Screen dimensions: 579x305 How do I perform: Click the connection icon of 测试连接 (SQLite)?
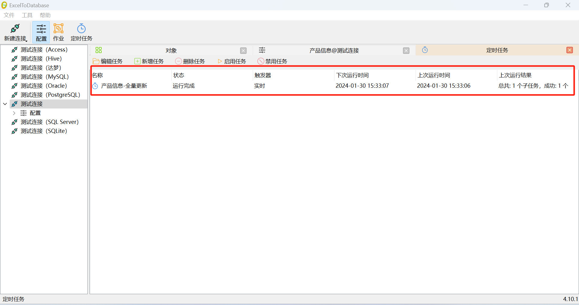[x=14, y=131]
